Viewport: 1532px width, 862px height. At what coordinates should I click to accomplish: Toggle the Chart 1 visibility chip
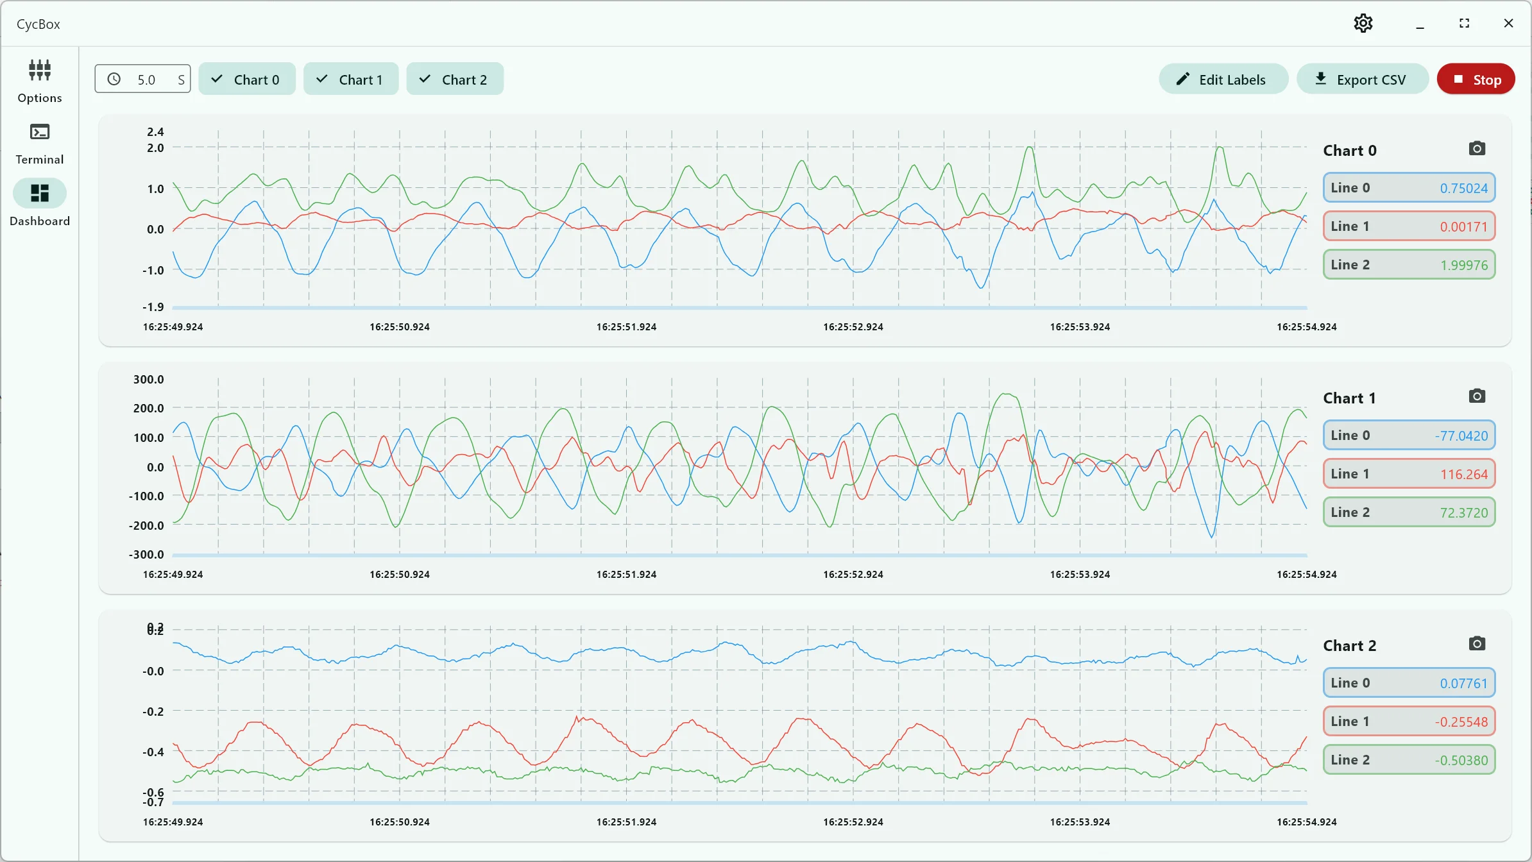[351, 80]
